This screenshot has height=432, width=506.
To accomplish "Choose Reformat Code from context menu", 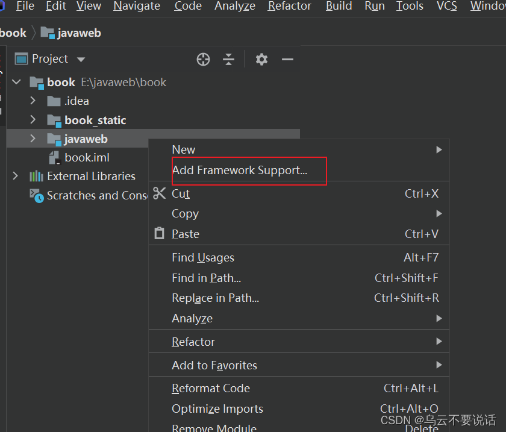I will click(211, 389).
